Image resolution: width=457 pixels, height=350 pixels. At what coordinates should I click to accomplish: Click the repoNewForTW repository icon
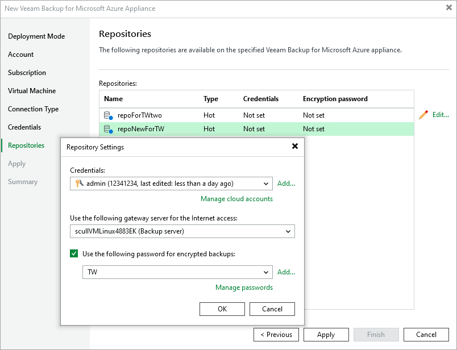[x=109, y=129]
